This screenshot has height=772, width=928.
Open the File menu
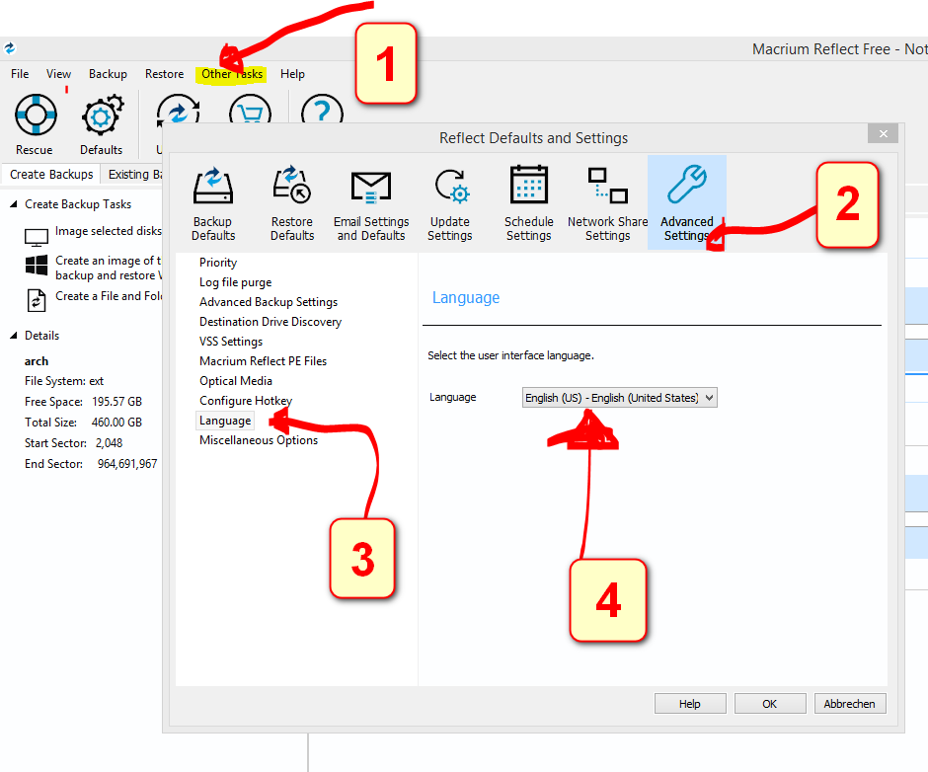tap(20, 74)
